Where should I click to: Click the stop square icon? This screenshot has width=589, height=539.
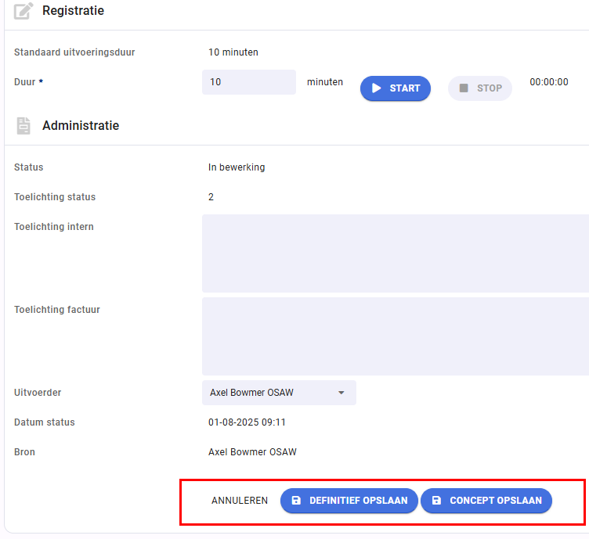click(x=464, y=88)
